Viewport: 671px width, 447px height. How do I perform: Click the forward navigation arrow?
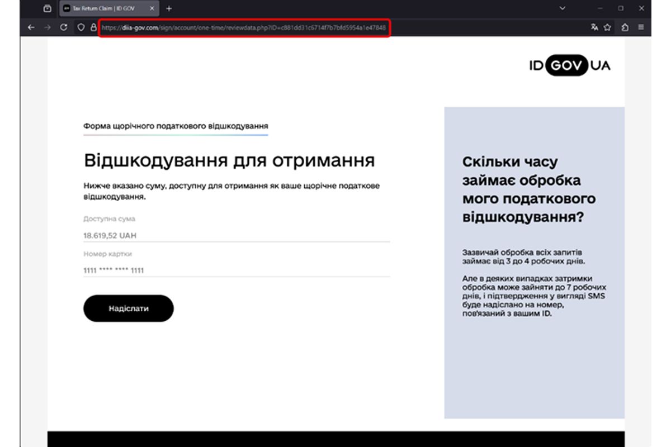tap(48, 26)
